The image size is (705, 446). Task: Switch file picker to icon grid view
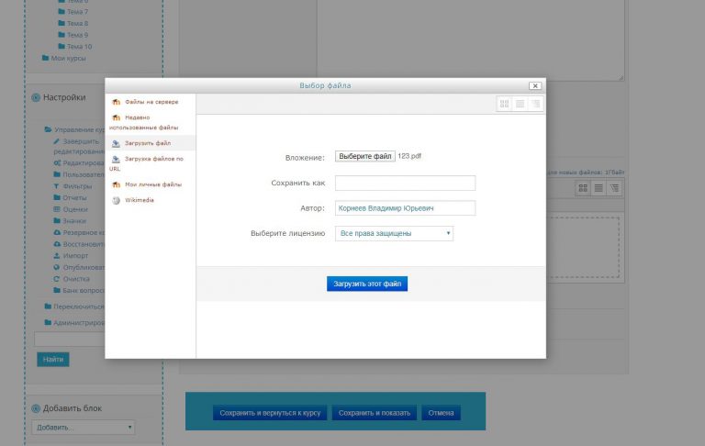click(x=505, y=104)
